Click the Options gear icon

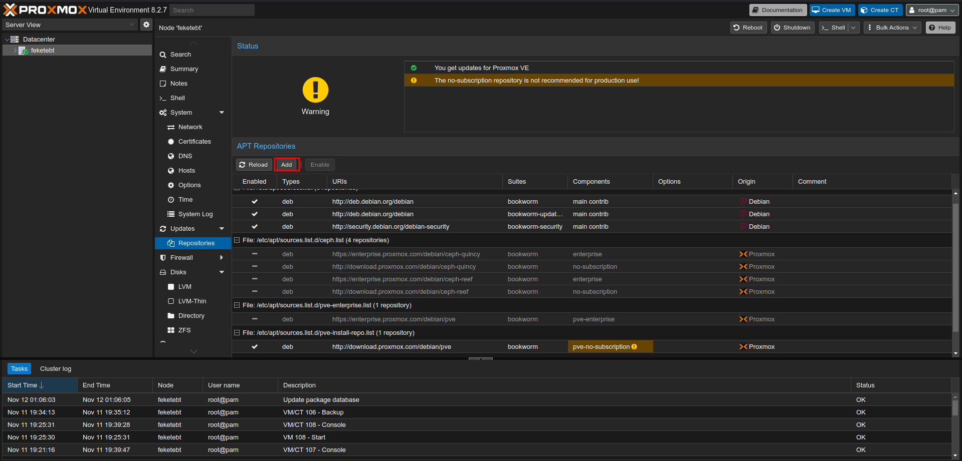[171, 185]
